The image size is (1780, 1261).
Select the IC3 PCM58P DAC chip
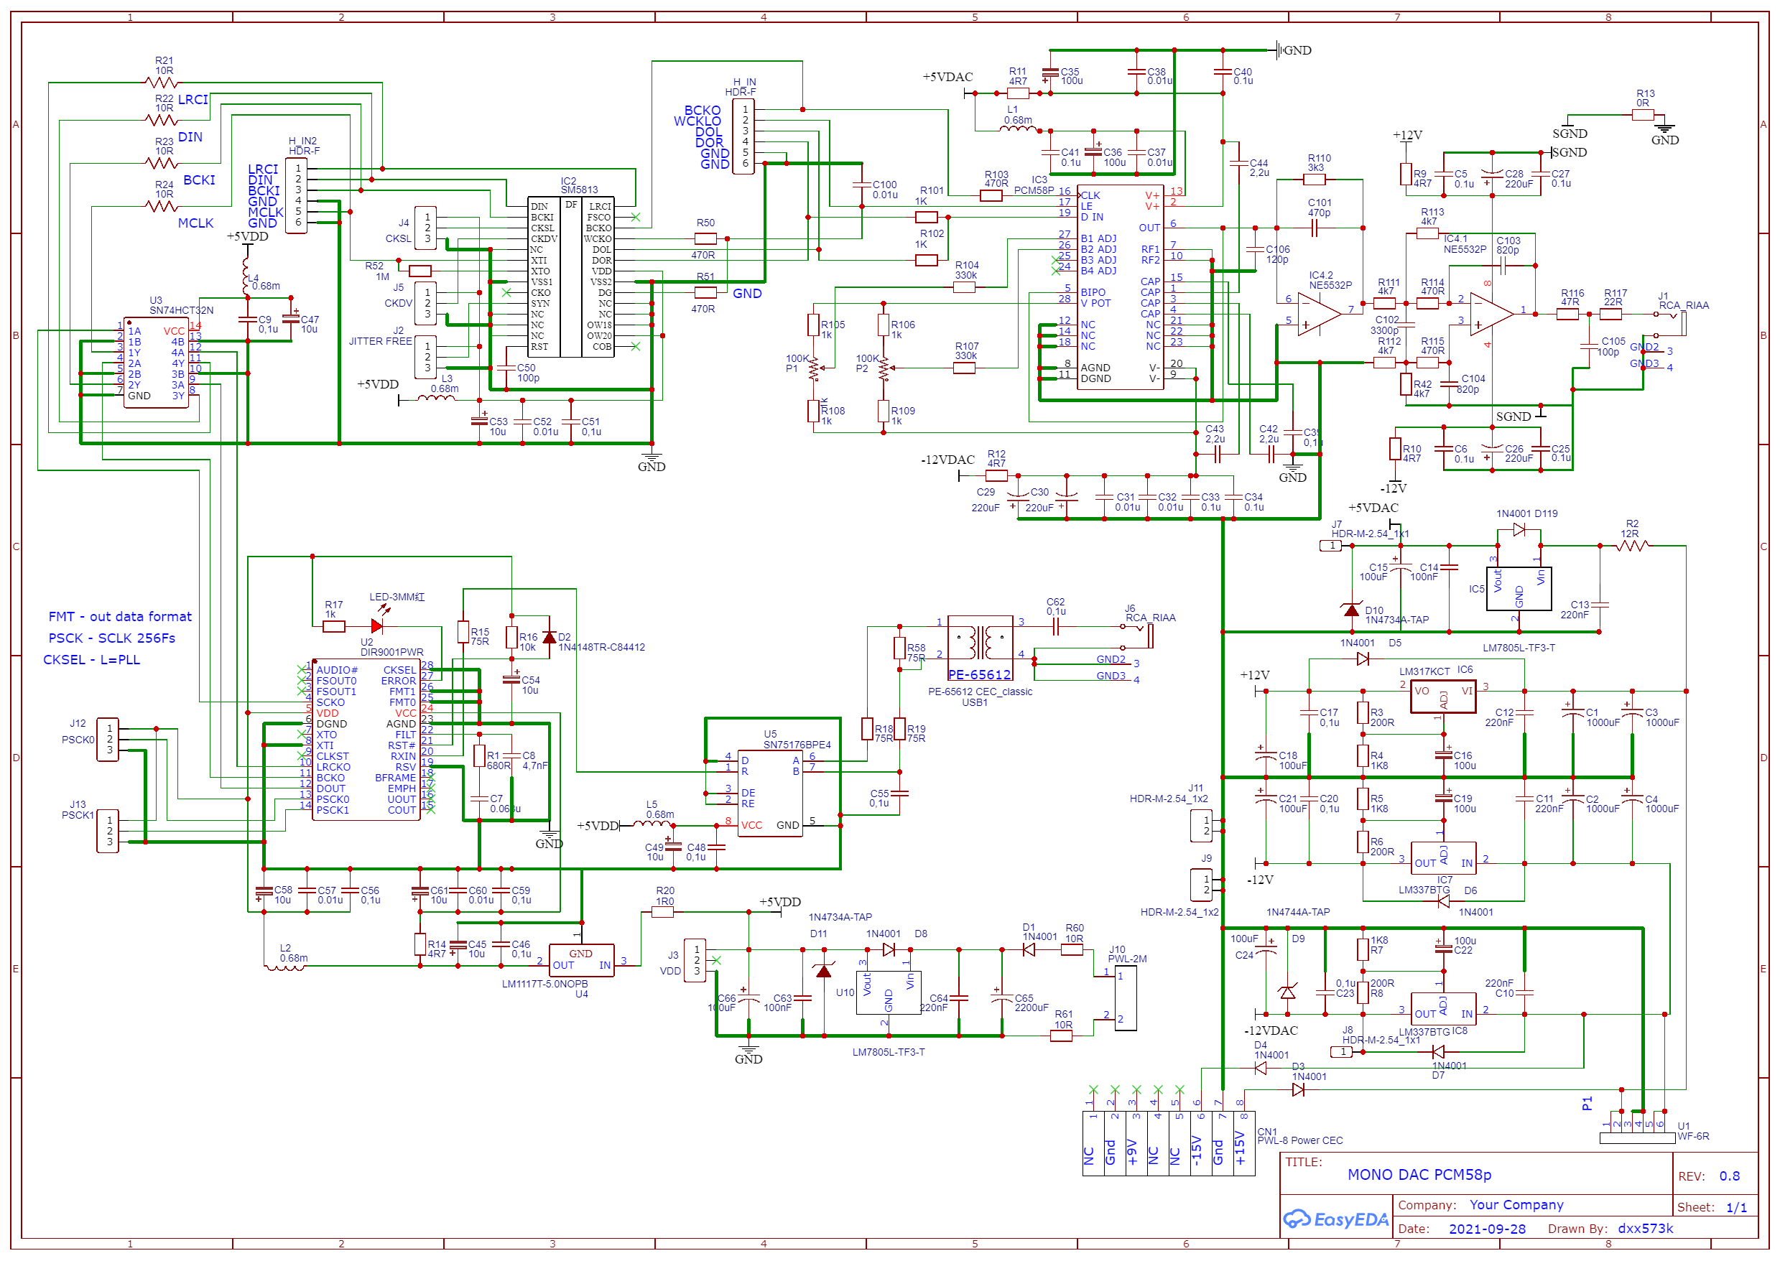[1120, 287]
